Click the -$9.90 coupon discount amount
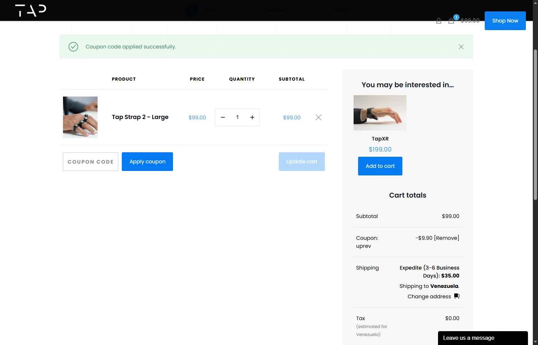The width and height of the screenshot is (538, 345). [x=424, y=238]
